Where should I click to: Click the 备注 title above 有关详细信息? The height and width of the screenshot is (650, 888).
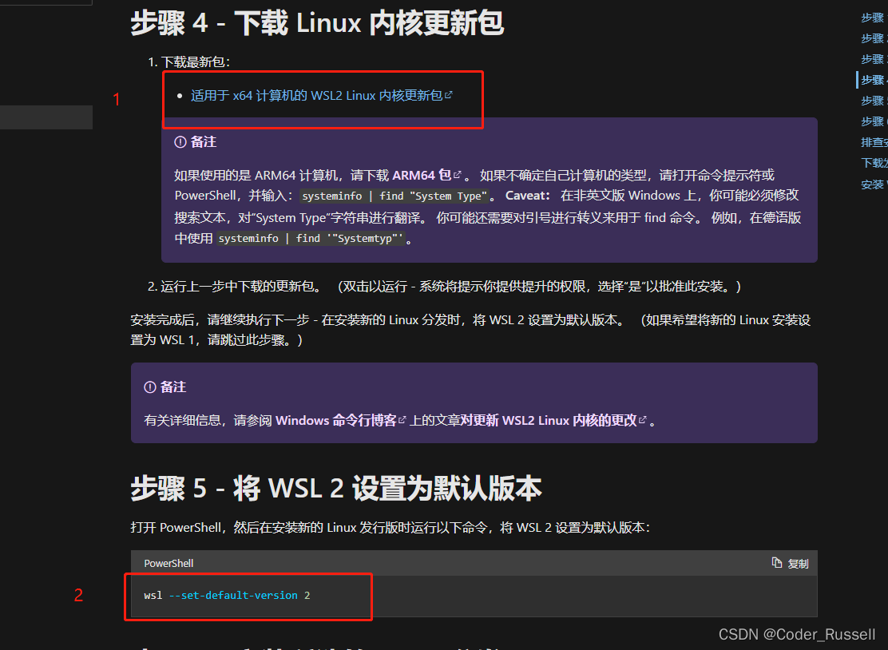click(x=173, y=387)
